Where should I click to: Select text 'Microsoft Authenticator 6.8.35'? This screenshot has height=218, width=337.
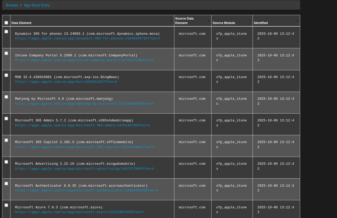coord(45,186)
